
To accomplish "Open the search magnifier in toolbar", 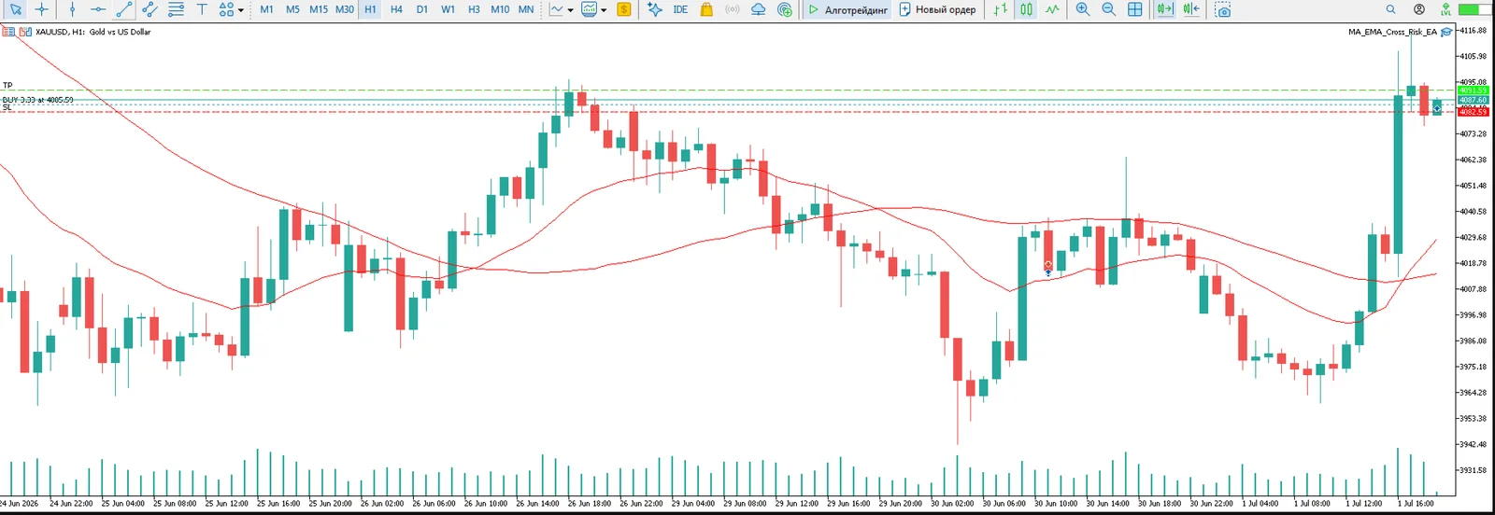I will [x=1391, y=9].
